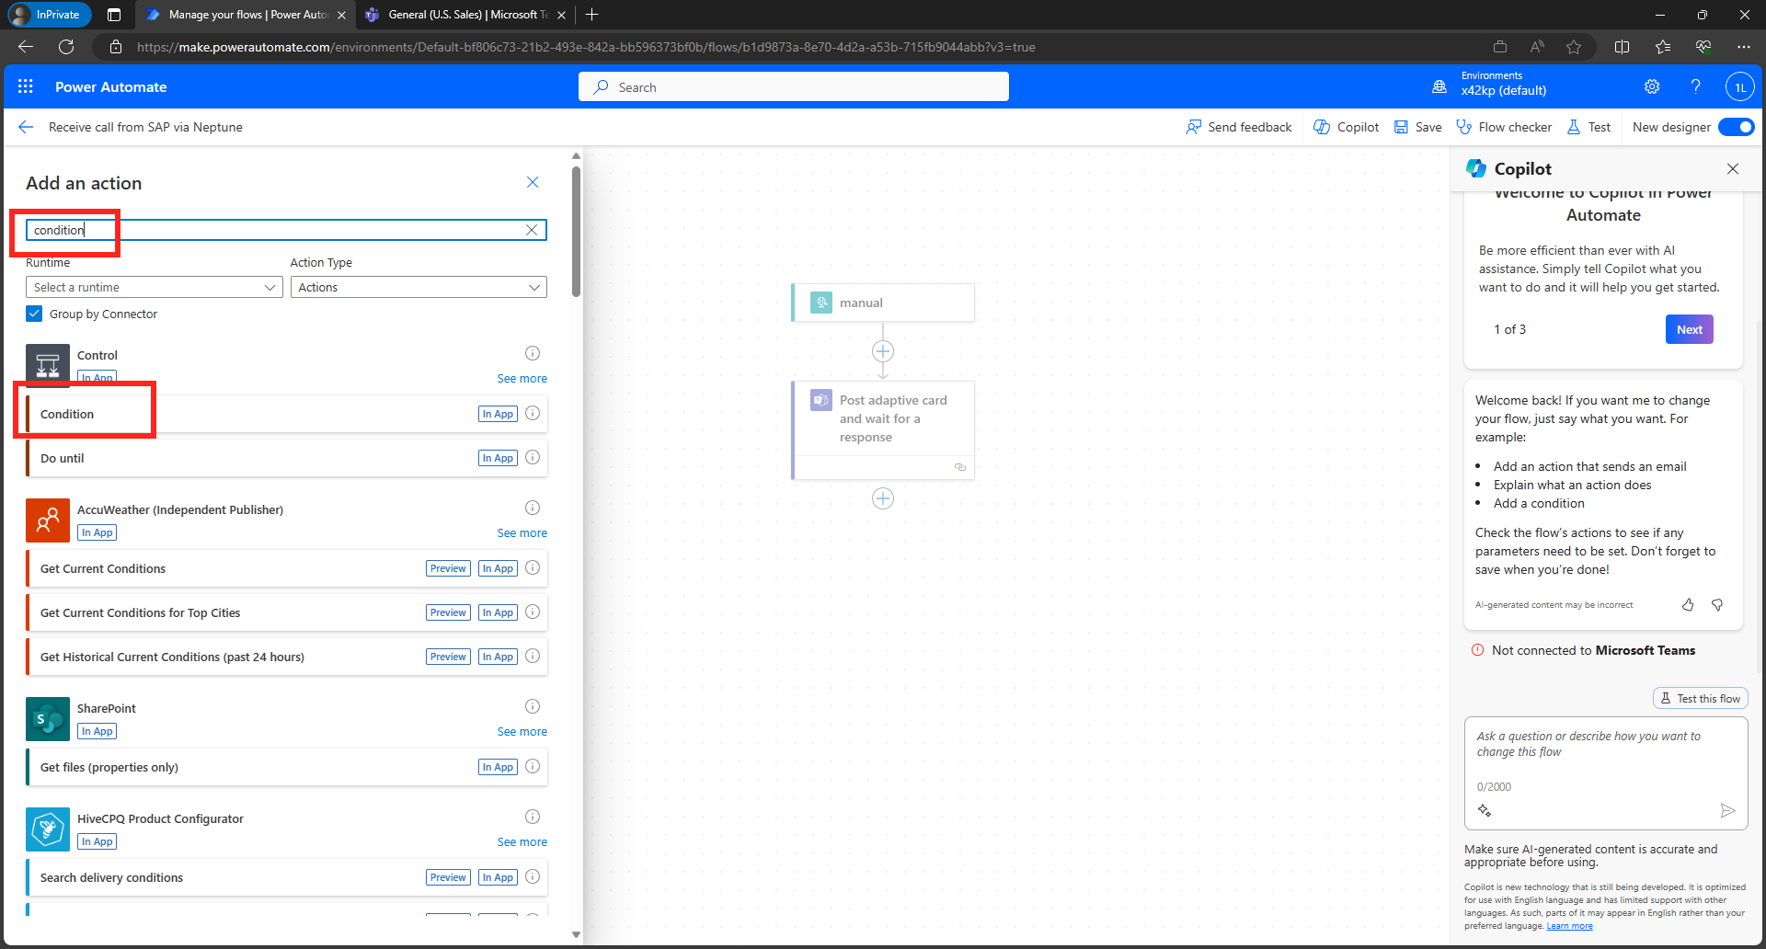Click the Control connector icon
This screenshot has width=1766, height=949.
pyautogui.click(x=48, y=365)
